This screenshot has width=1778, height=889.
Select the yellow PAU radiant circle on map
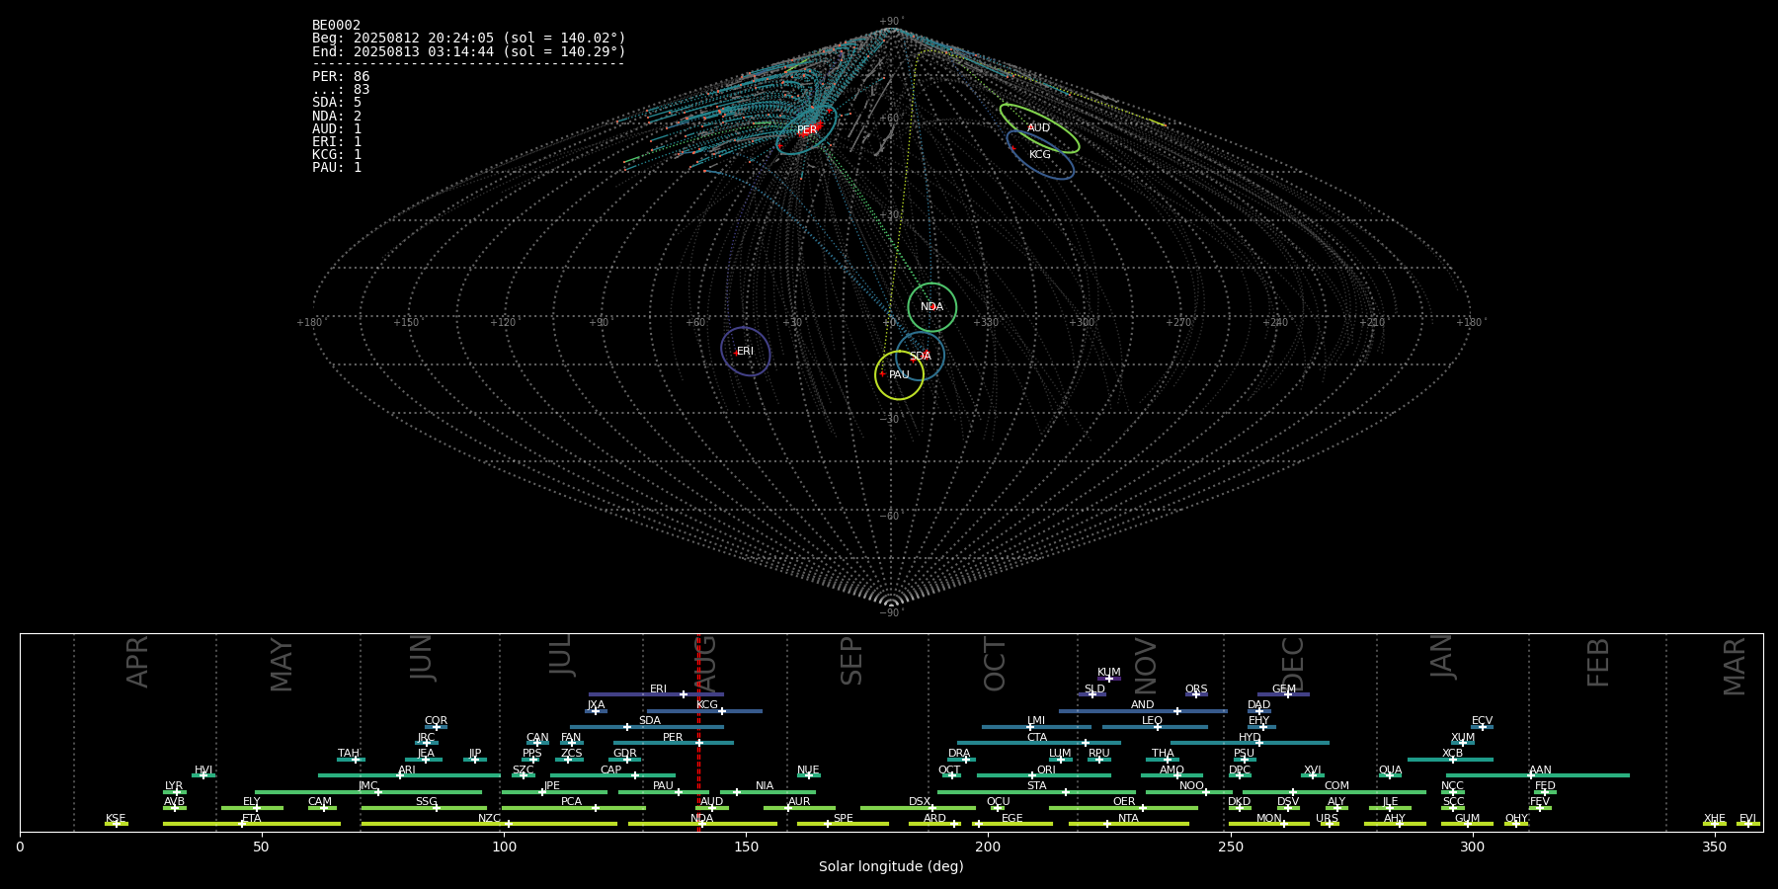click(899, 375)
